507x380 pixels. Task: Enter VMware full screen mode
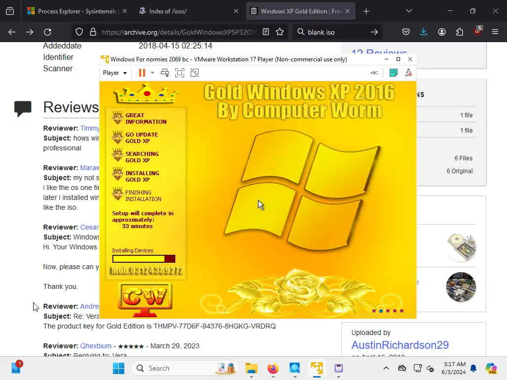point(179,73)
